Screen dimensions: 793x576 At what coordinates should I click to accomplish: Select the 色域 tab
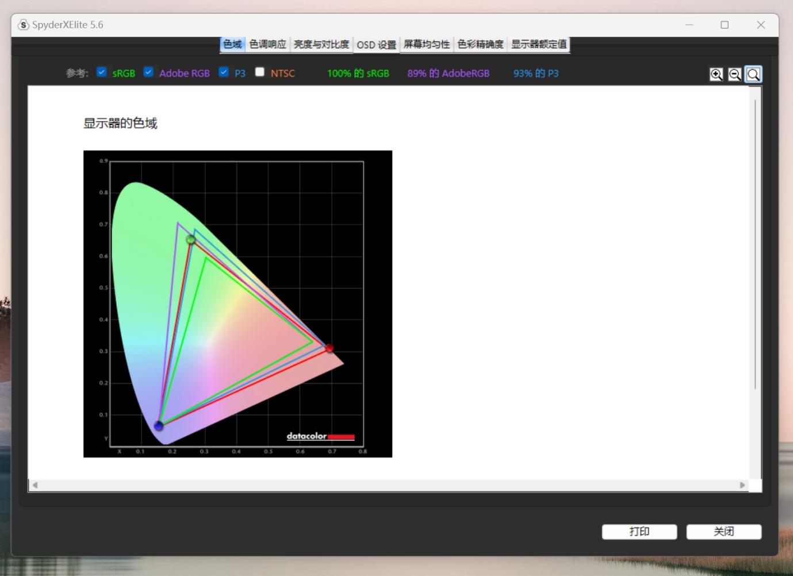[232, 44]
